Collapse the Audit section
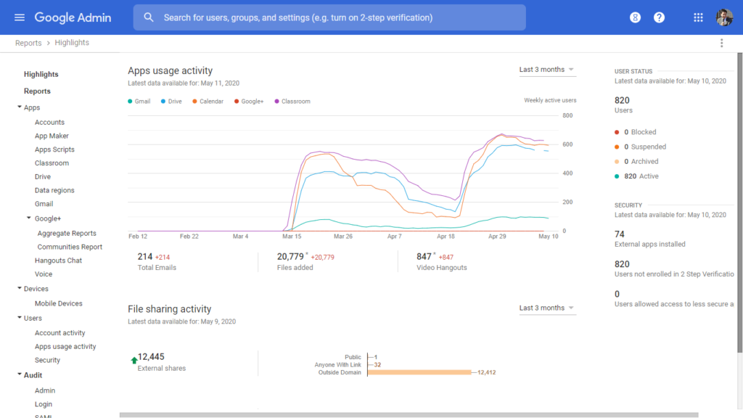Screen dimensions: 743x418 pos(20,374)
